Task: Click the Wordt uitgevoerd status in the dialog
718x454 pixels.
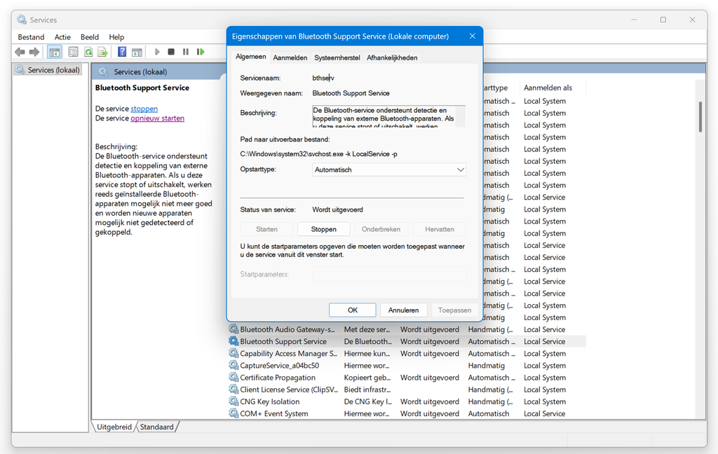Action: [337, 209]
